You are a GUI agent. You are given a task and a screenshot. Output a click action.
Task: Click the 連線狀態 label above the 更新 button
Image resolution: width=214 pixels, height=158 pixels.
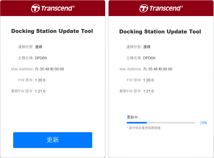pos(26,47)
